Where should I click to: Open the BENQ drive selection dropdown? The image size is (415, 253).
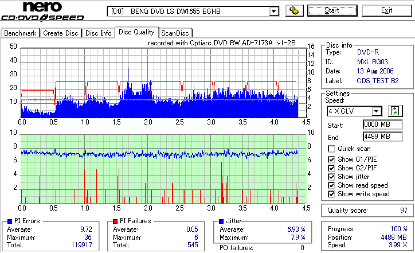[x=274, y=11]
